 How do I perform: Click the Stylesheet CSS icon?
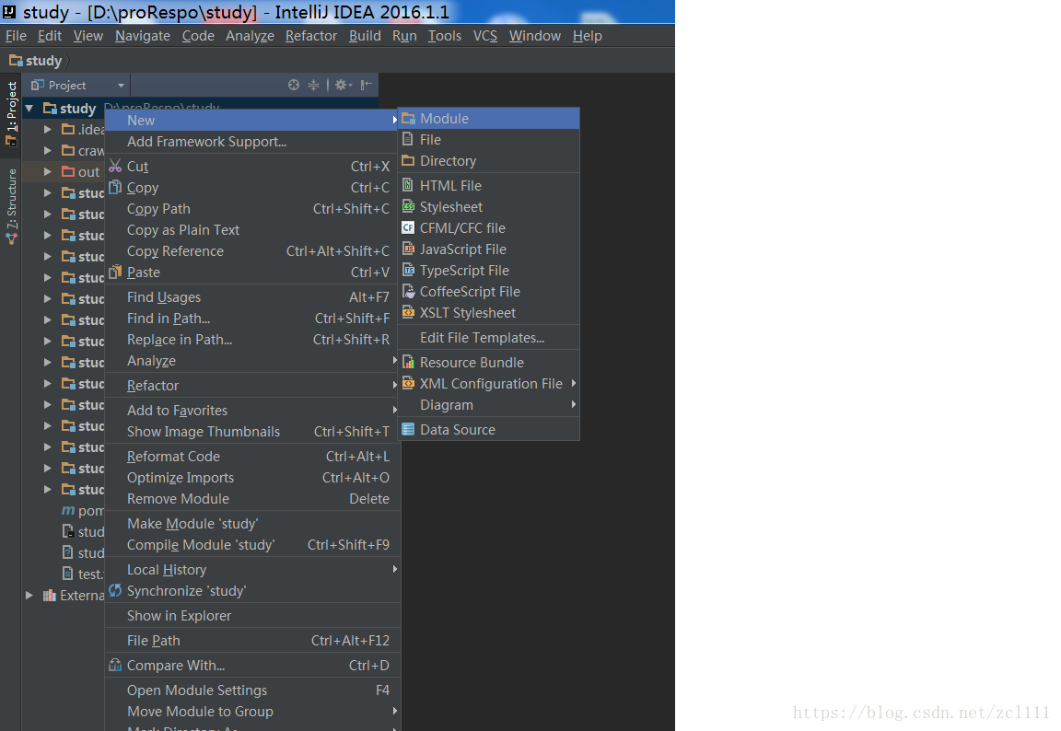[x=408, y=206]
